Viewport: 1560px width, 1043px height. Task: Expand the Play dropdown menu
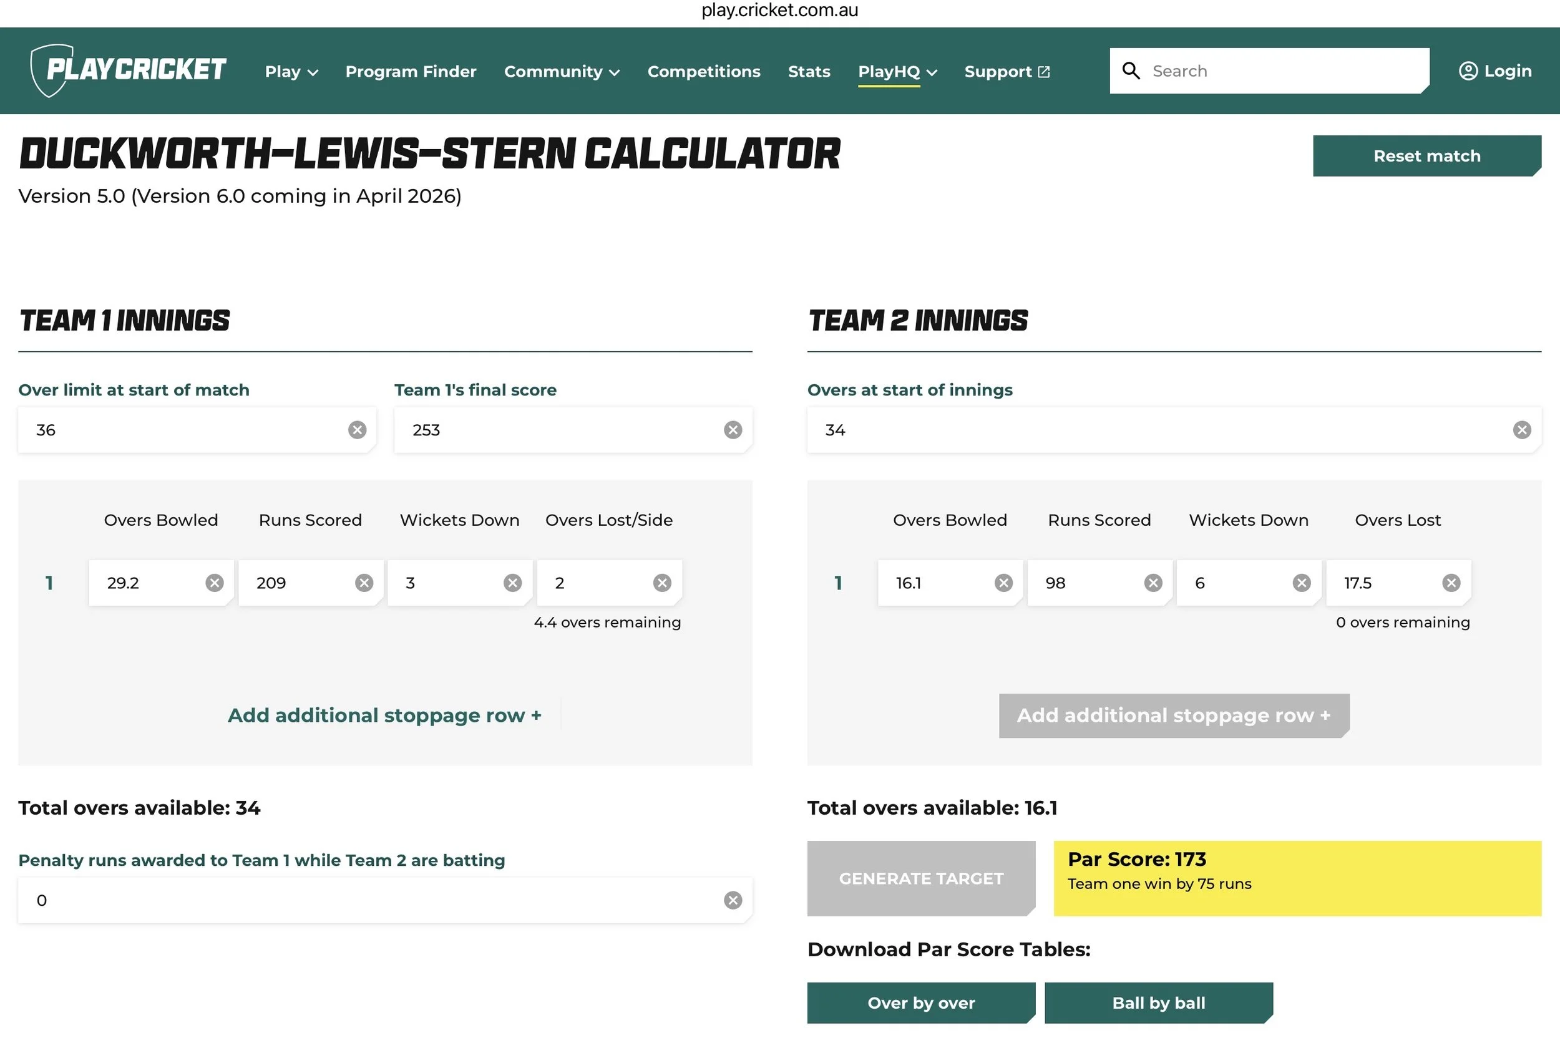point(291,71)
